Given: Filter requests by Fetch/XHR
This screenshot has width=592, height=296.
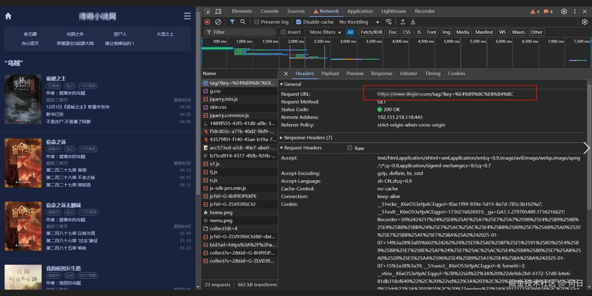Looking at the screenshot, I should (x=371, y=32).
